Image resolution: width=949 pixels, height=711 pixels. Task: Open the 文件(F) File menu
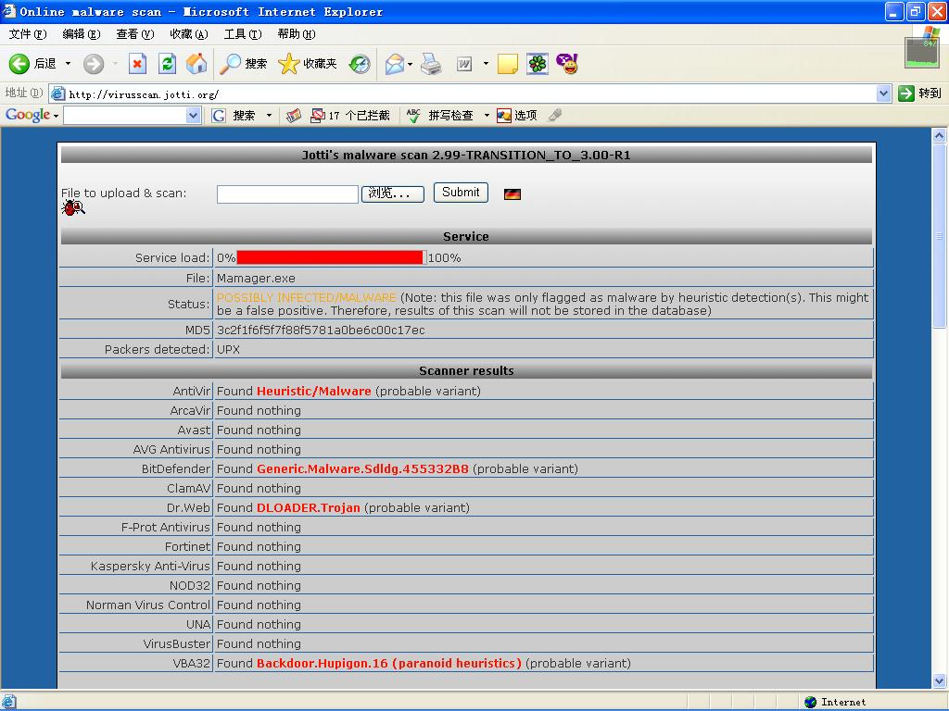pyautogui.click(x=28, y=34)
